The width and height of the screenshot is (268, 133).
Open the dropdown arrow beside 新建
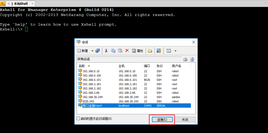tap(92, 51)
